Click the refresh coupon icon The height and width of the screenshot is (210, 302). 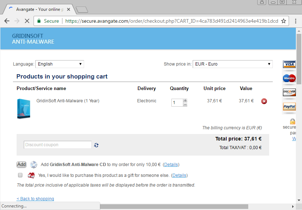(x=96, y=145)
